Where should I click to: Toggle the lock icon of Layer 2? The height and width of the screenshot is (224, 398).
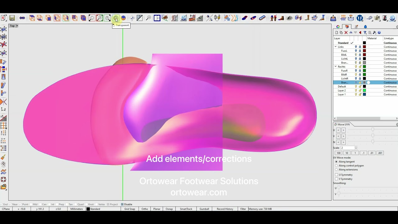click(x=360, y=91)
